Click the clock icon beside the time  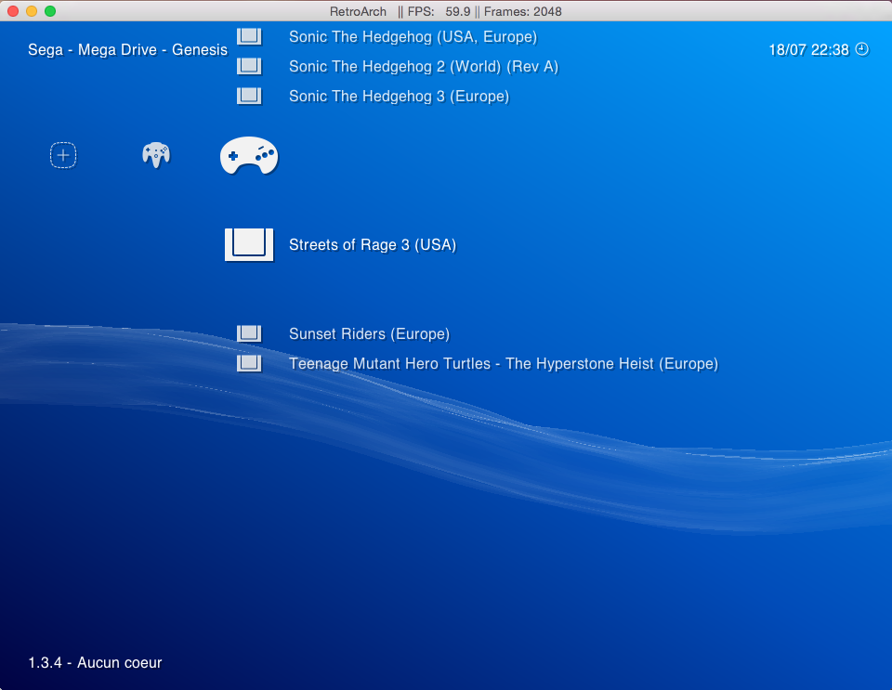[x=862, y=49]
